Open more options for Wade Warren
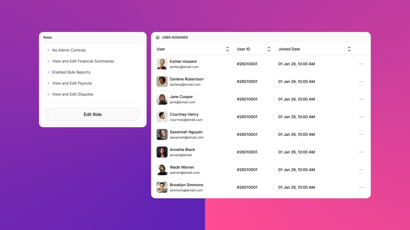Viewport: 410px width, 230px height. (361, 170)
